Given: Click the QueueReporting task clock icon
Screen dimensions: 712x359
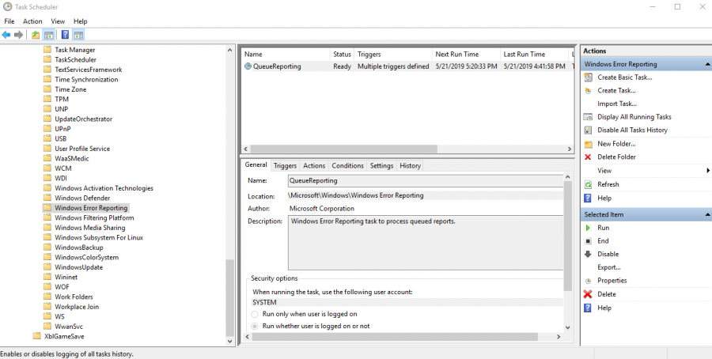Looking at the screenshot, I should pyautogui.click(x=248, y=66).
